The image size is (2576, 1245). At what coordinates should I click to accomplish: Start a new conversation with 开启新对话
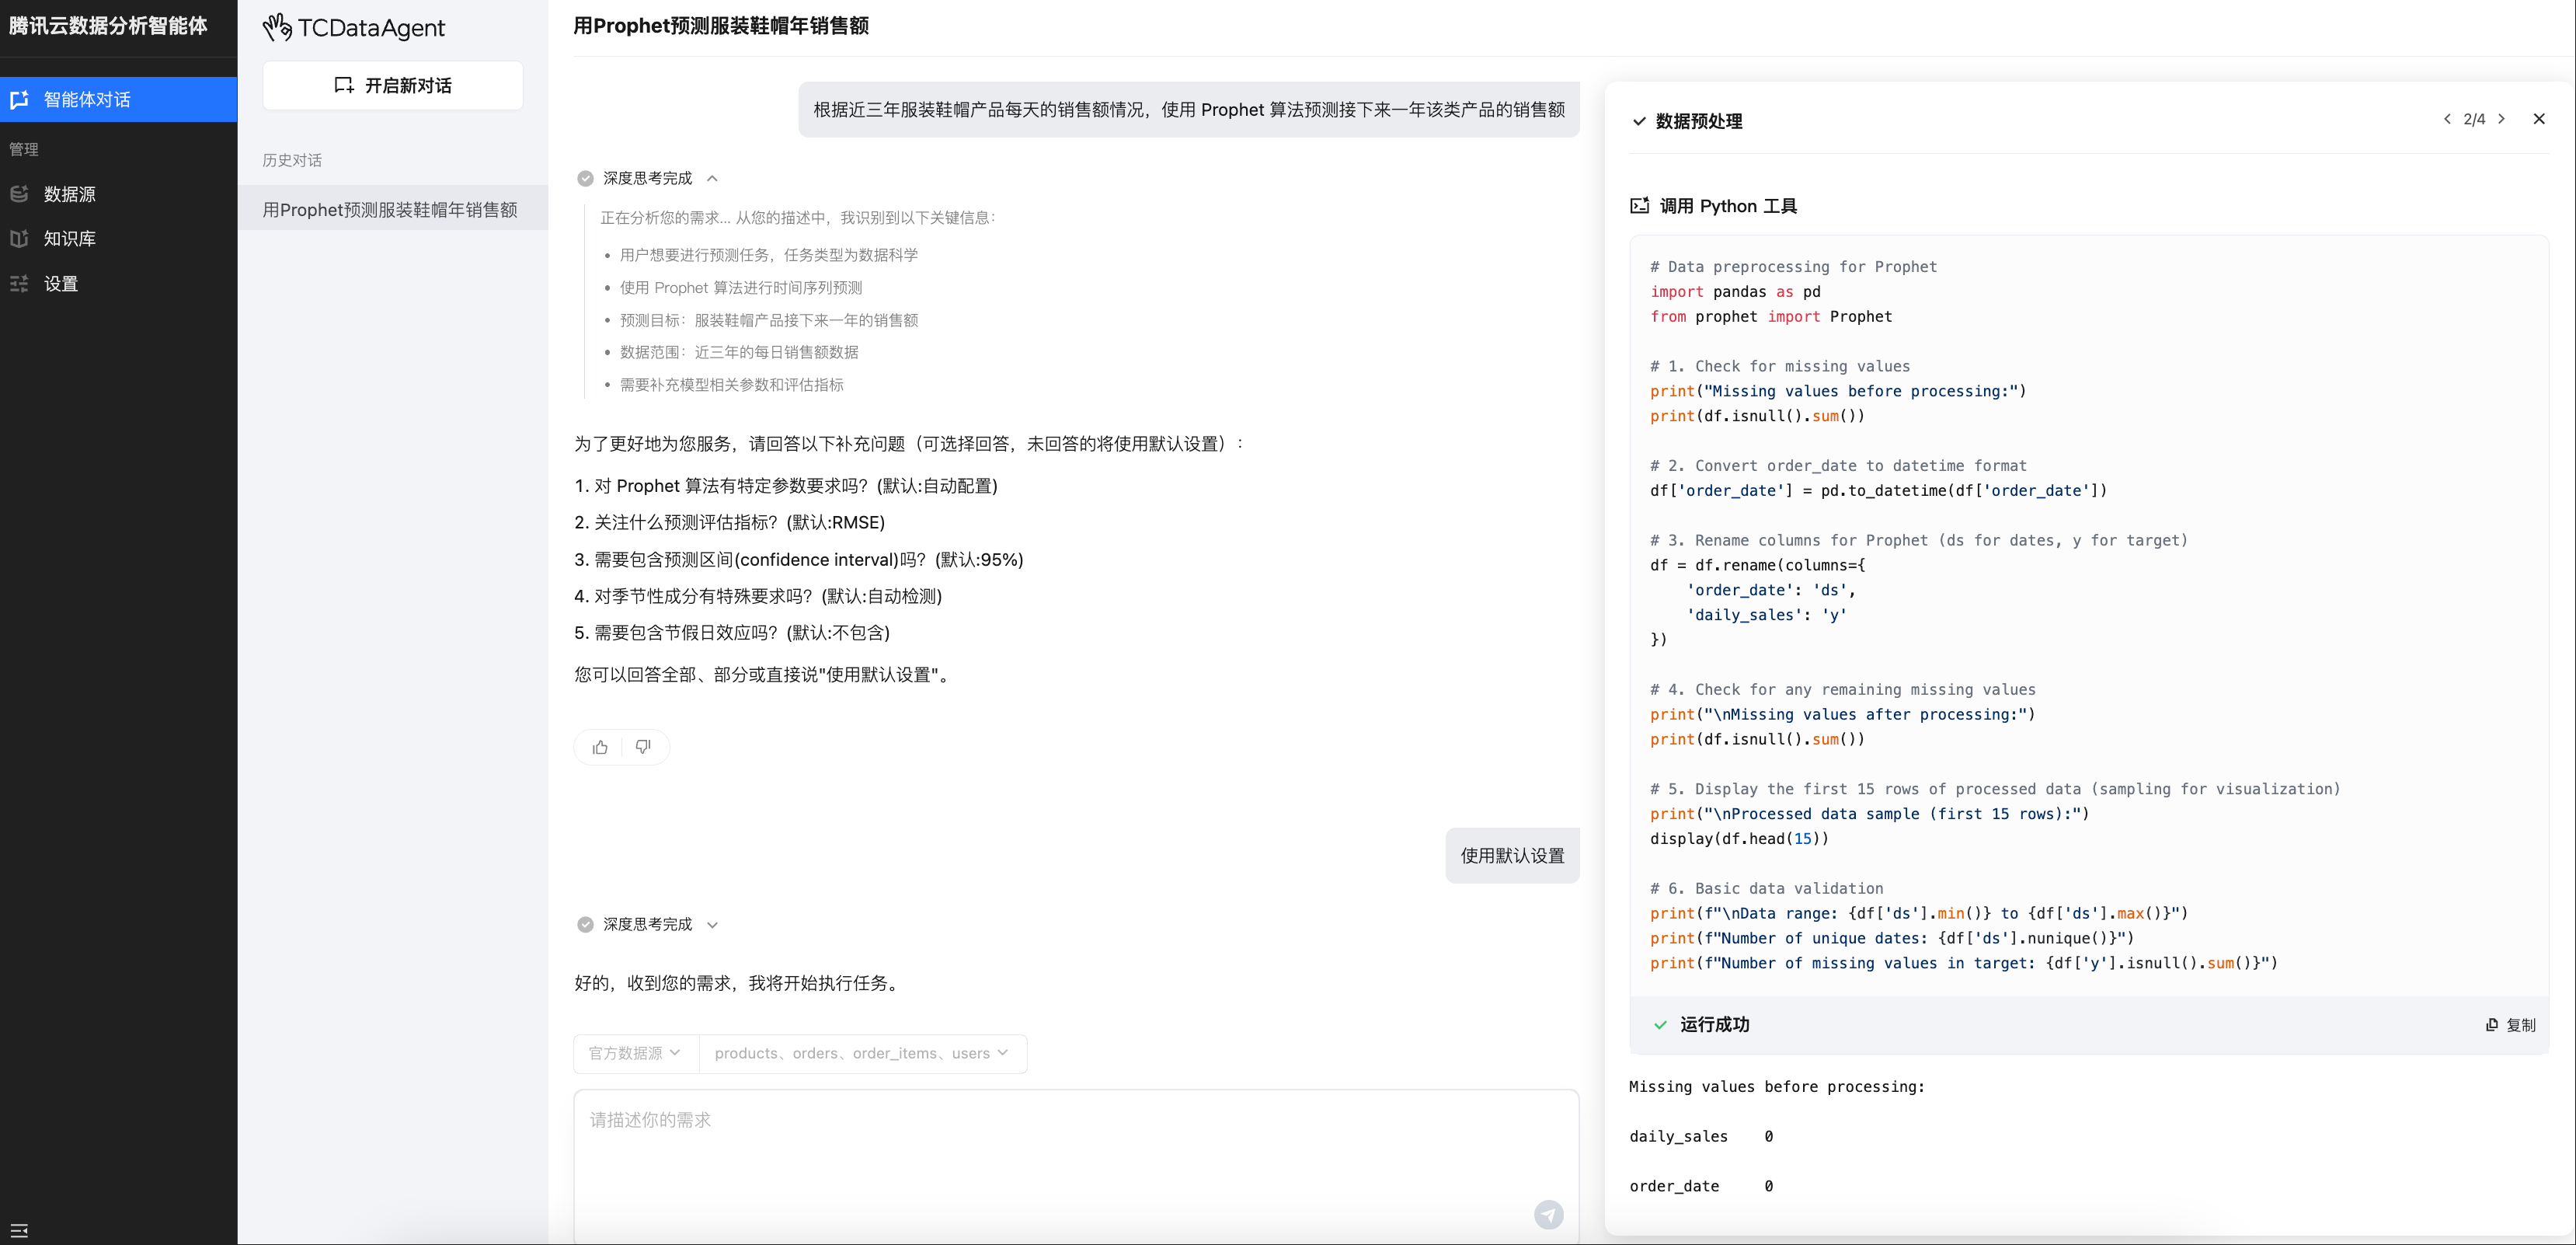392,85
